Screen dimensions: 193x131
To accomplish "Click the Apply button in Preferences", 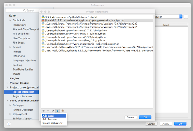I will 166,124.
